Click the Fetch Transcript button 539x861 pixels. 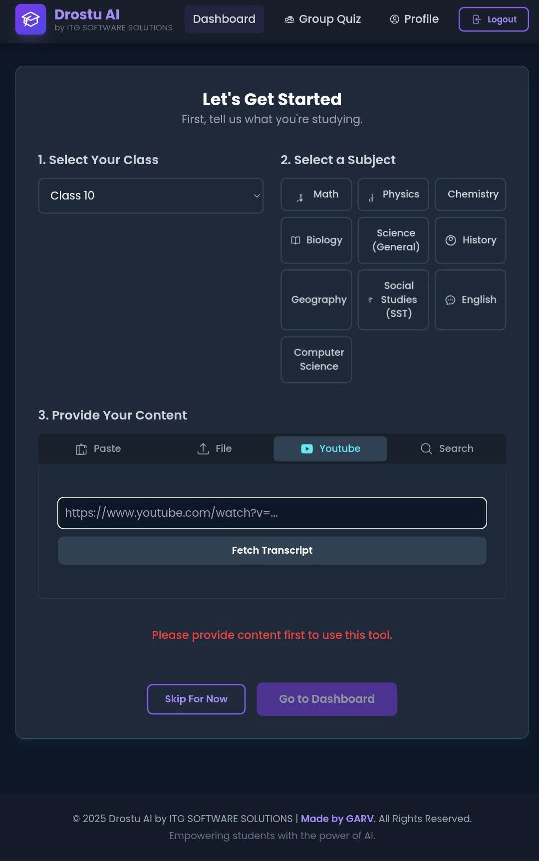pyautogui.click(x=272, y=551)
